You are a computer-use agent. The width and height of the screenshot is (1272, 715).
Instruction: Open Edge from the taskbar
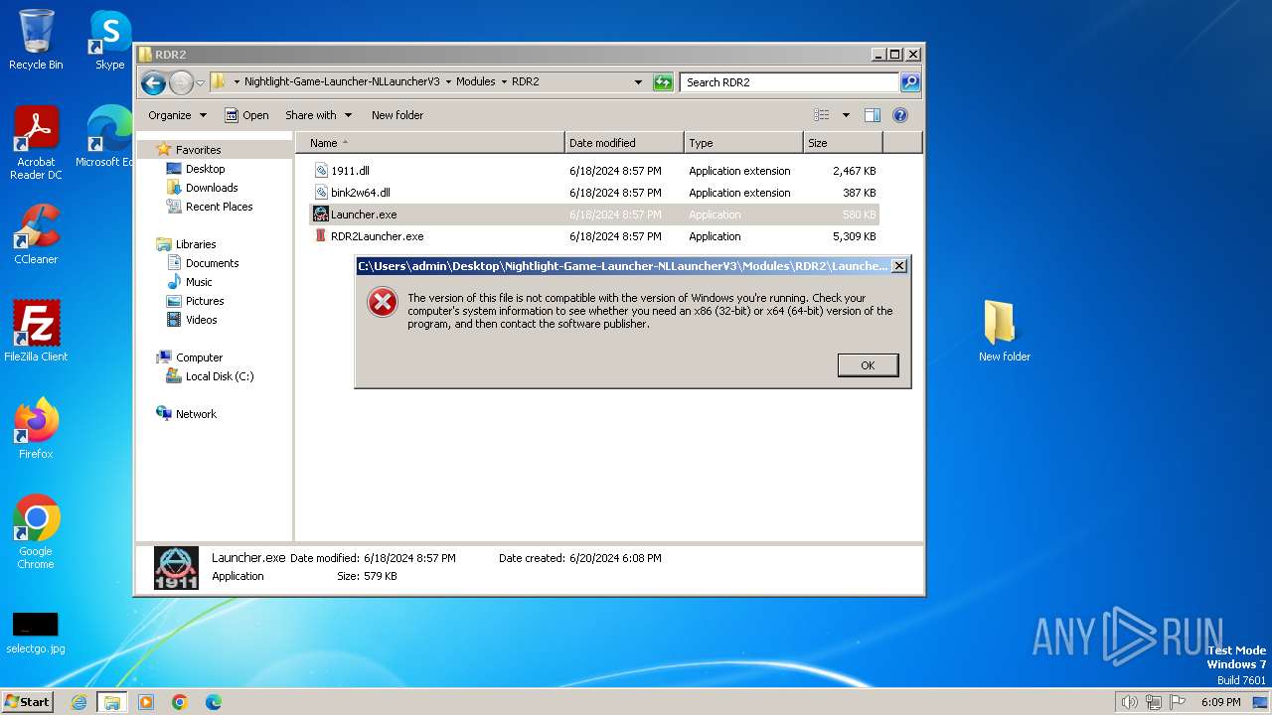(x=214, y=702)
